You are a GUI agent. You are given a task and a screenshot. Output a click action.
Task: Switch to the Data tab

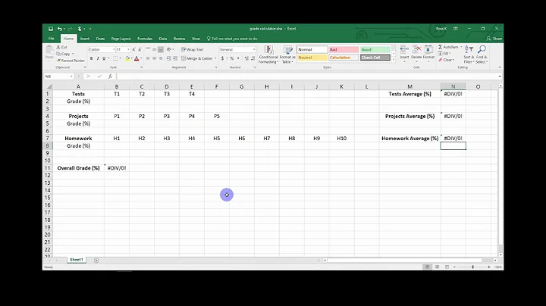click(163, 39)
